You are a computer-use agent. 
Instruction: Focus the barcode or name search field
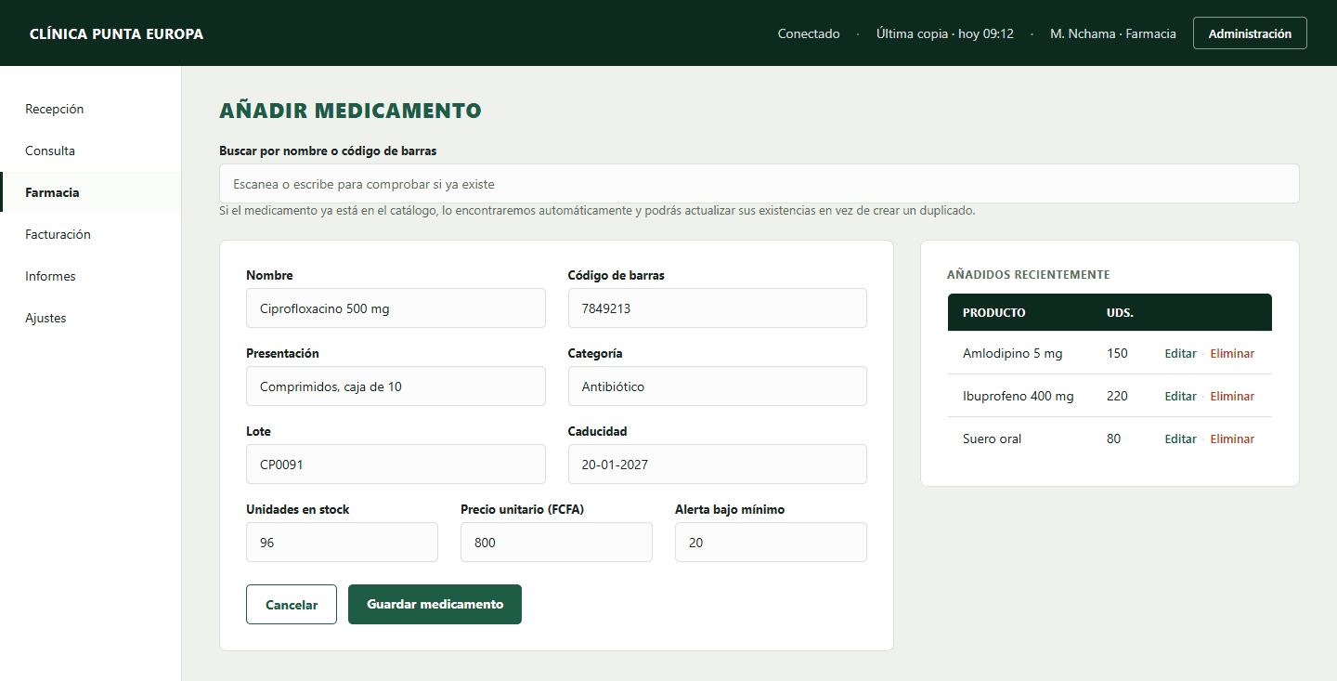pyautogui.click(x=759, y=184)
